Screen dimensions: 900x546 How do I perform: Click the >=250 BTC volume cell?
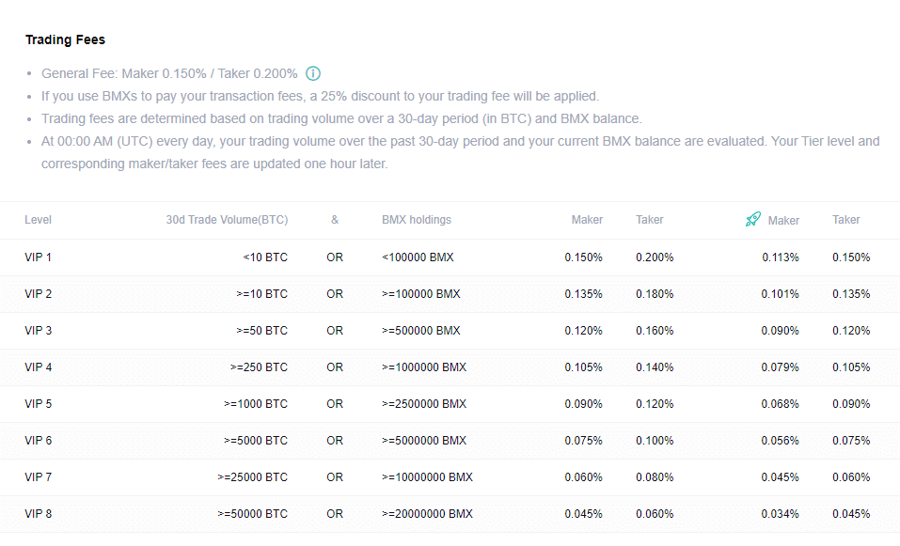tap(259, 367)
